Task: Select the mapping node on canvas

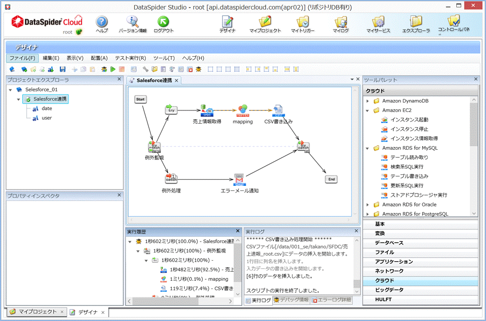Action: coord(242,111)
